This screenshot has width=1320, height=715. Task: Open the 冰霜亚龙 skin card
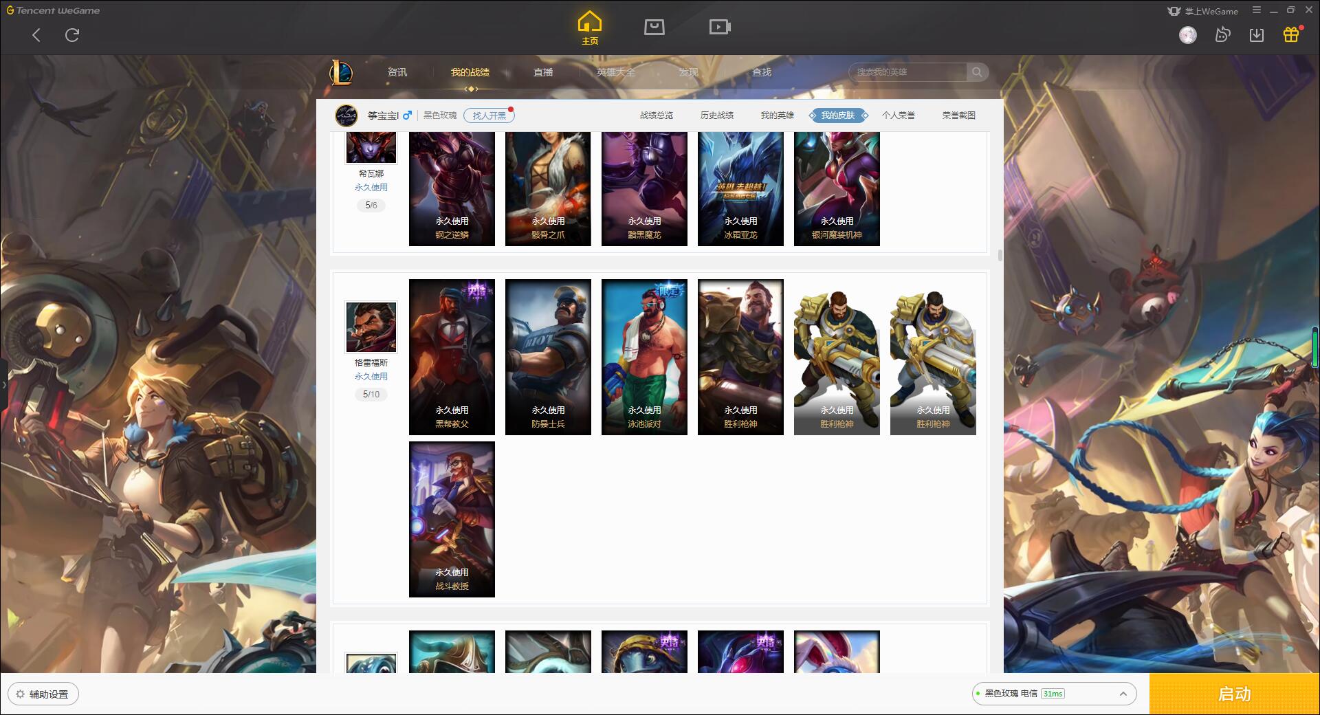click(740, 189)
